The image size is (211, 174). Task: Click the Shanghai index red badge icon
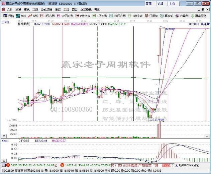[x=8, y=165]
